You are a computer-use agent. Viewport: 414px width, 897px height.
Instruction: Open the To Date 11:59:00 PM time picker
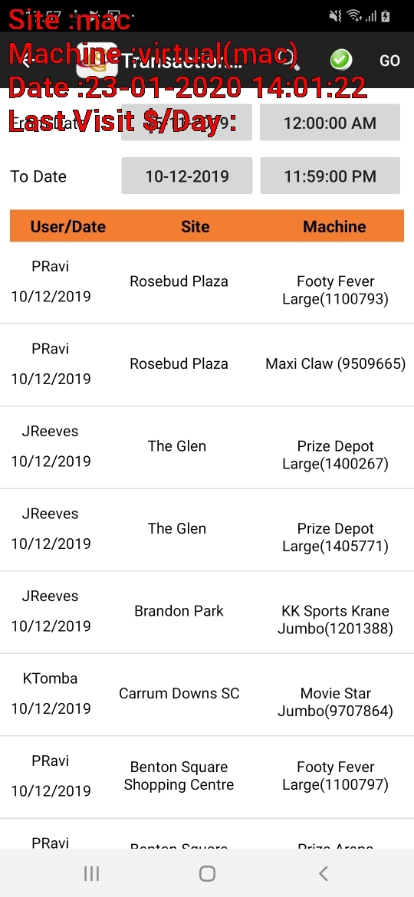pyautogui.click(x=330, y=176)
